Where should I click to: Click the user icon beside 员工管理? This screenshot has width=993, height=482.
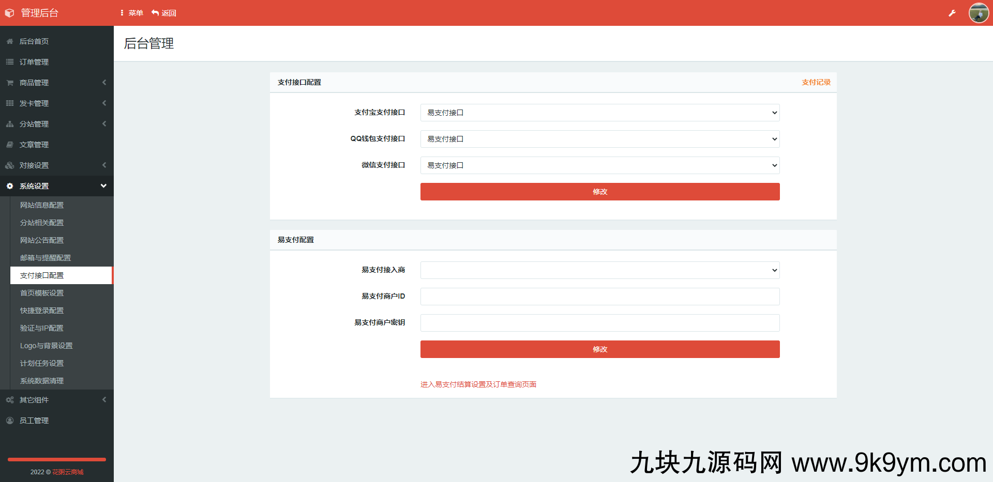coord(10,421)
